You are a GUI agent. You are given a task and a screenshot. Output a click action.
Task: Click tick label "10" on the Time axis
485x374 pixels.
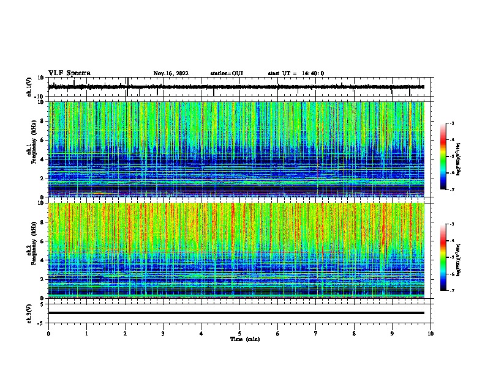point(430,334)
